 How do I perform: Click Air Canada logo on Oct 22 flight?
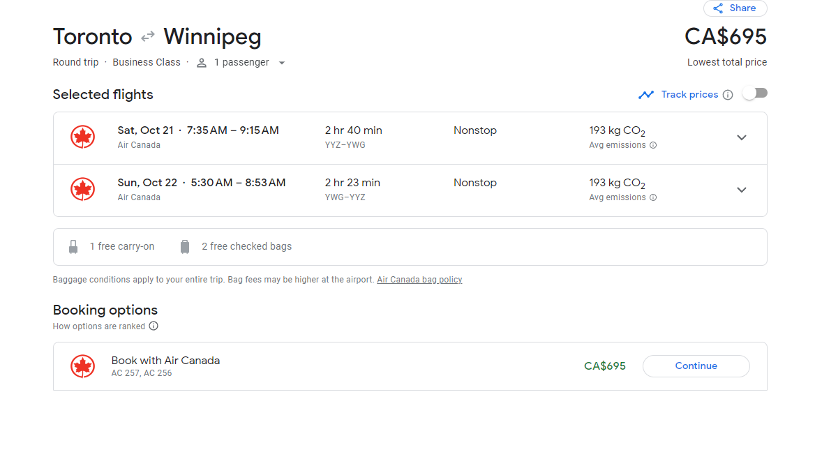tap(82, 190)
